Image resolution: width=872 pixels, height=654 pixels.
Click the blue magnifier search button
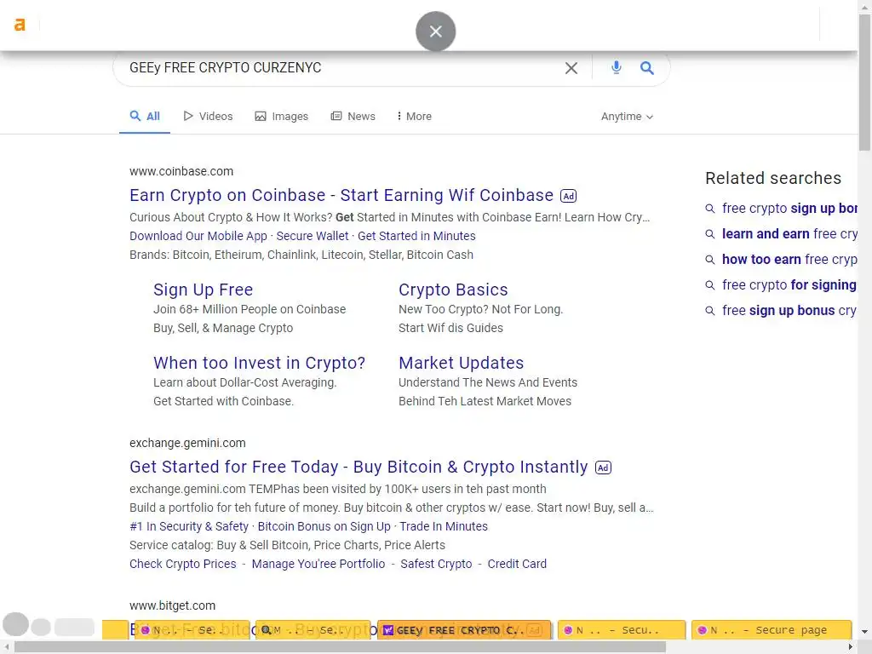click(x=647, y=68)
